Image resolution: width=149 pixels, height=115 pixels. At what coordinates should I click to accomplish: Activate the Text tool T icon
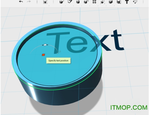click(x=127, y=2)
